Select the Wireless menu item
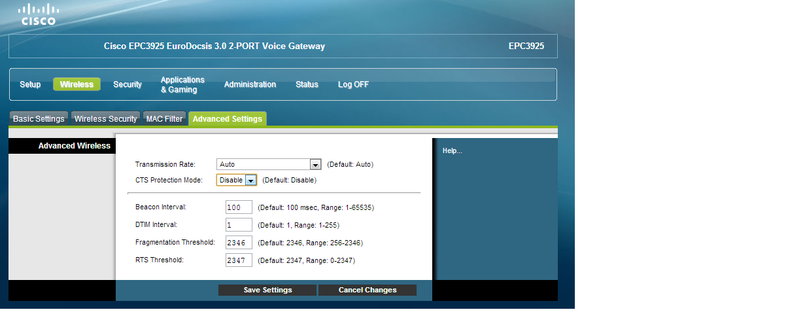The width and height of the screenshot is (805, 314). pyautogui.click(x=77, y=84)
